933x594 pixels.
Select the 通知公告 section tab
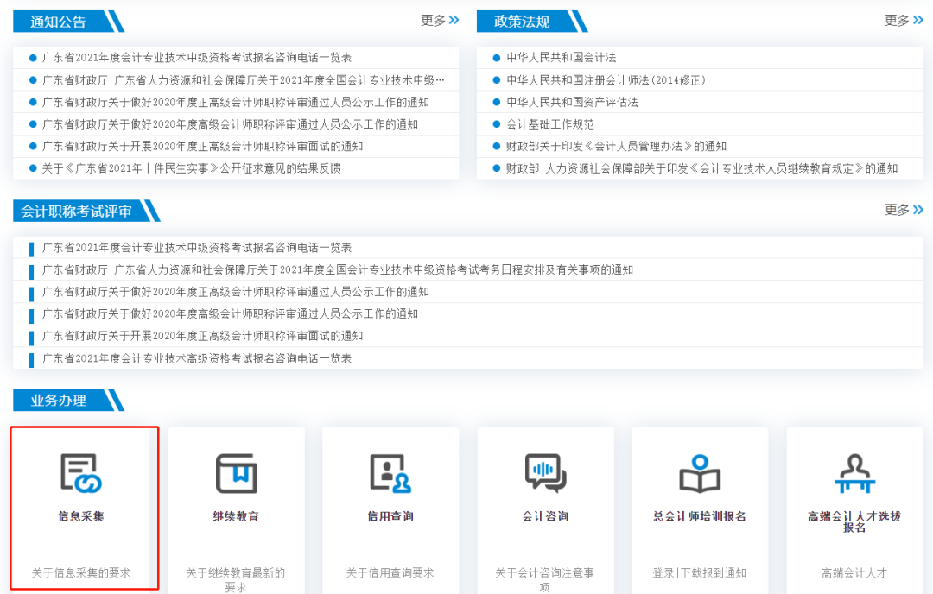click(x=59, y=22)
